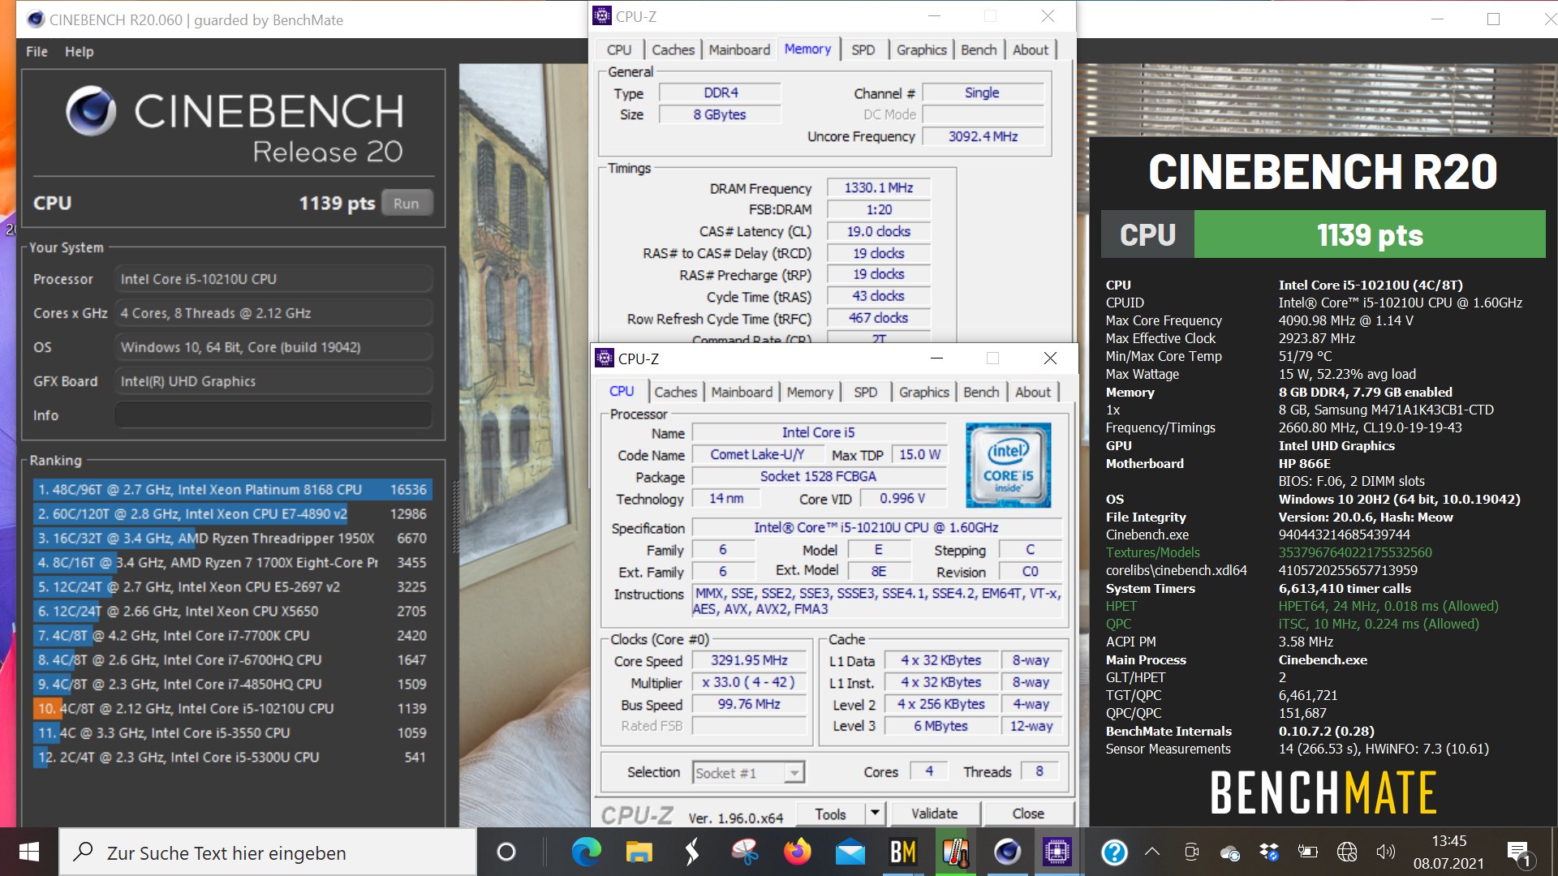Click the green 1139 pts score bar
The width and height of the screenshot is (1558, 876).
(1370, 234)
